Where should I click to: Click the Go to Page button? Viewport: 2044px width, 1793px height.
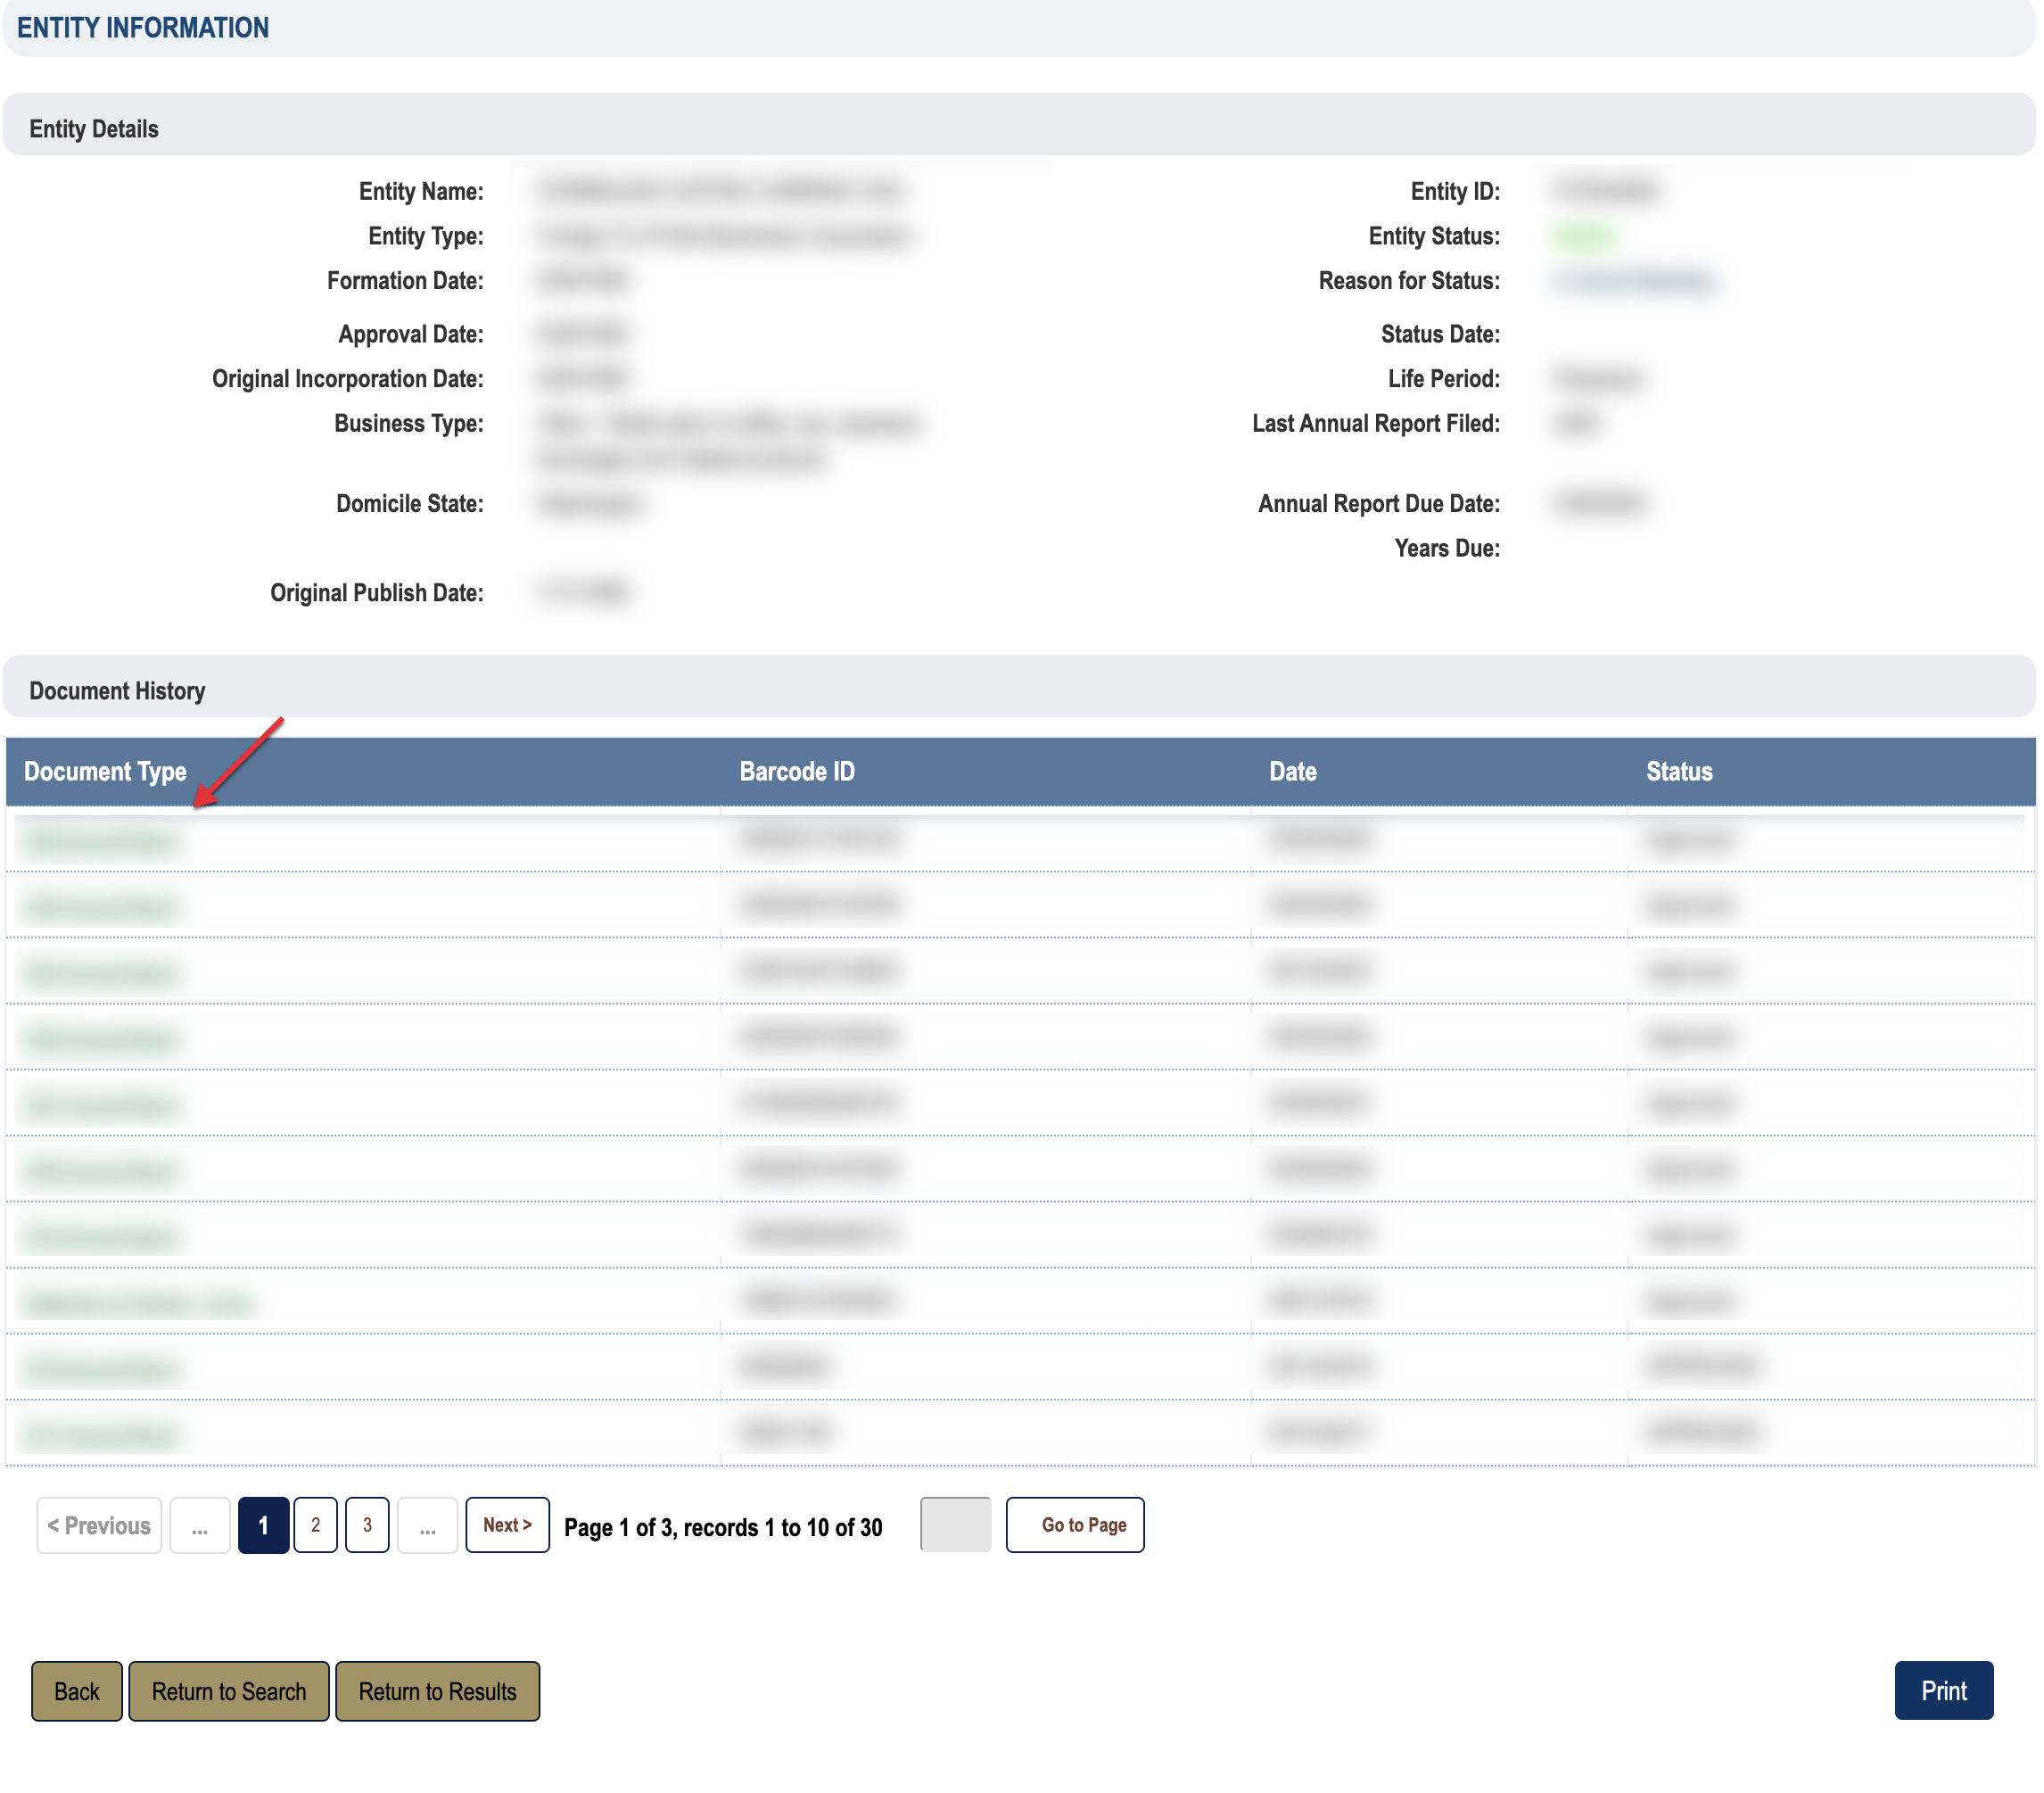tap(1074, 1524)
